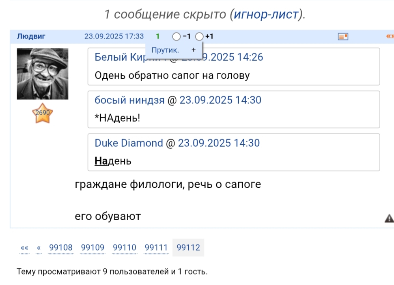This screenshot has width=394, height=285.
Task: Go to first page with «« link
Action: click(x=24, y=248)
